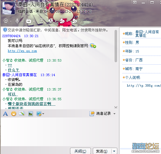Expand 消息记录 dropdown arrow

pos(114,114)
